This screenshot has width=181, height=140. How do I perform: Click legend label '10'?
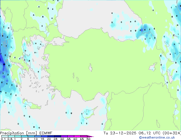tap(36, 139)
